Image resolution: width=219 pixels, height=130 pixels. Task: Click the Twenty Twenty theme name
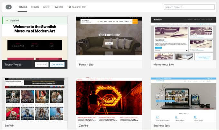[13, 65]
